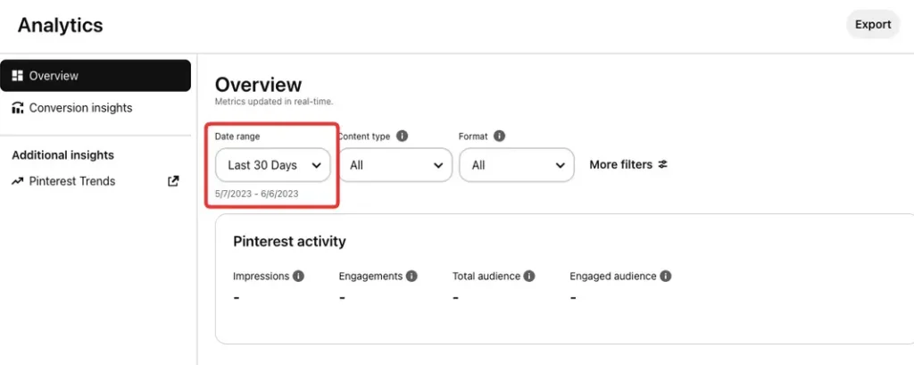Click the Pinterest Trends arrow icon

pos(18,181)
